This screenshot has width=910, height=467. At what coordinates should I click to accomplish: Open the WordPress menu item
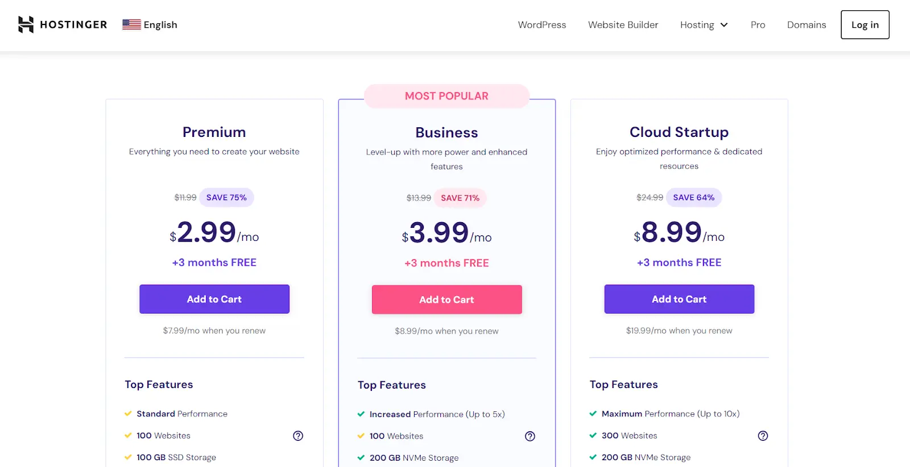tap(541, 24)
